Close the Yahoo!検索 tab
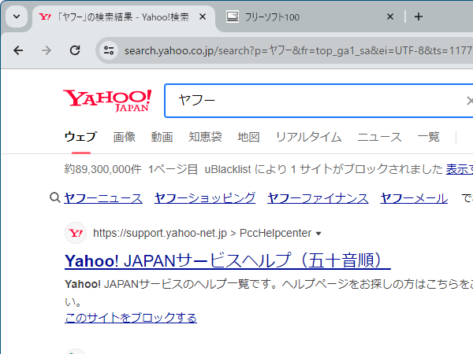The height and width of the screenshot is (354, 473). tap(203, 17)
